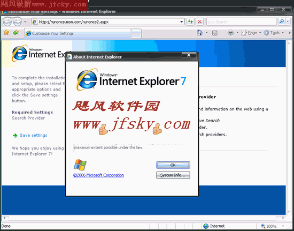Click the System Info... button

tap(173, 175)
